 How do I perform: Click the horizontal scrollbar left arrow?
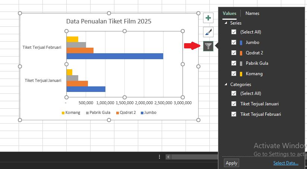pyautogui.click(x=168, y=157)
